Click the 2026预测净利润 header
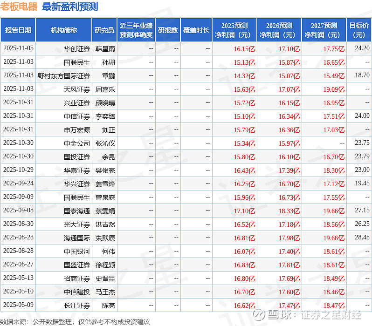372x326 pixels. 279,30
